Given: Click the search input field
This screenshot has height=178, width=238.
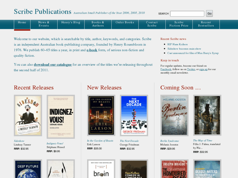Looking at the screenshot, I should (187, 14).
